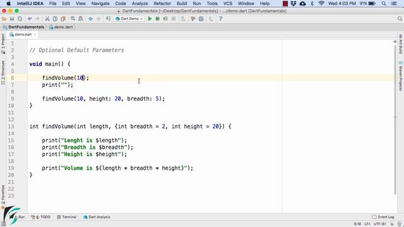404x227 pixels.
Task: Click Search Everywhere magnifier at toolbar right
Action: click(400, 19)
